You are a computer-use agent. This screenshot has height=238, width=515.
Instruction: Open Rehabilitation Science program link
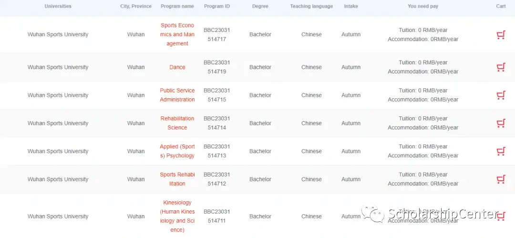(177, 123)
